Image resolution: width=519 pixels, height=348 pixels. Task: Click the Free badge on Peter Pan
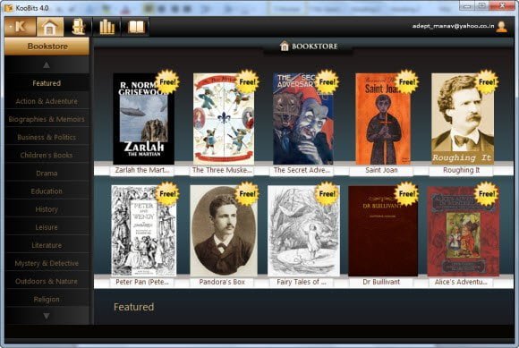[x=167, y=194]
